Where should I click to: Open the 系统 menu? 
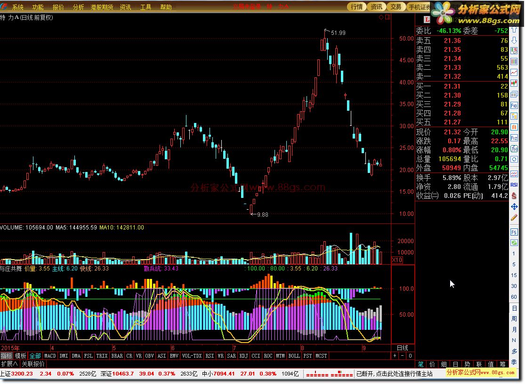pyautogui.click(x=18, y=7)
